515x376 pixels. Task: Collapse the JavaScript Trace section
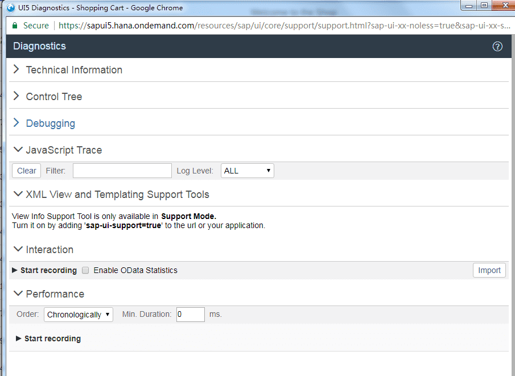coord(17,150)
